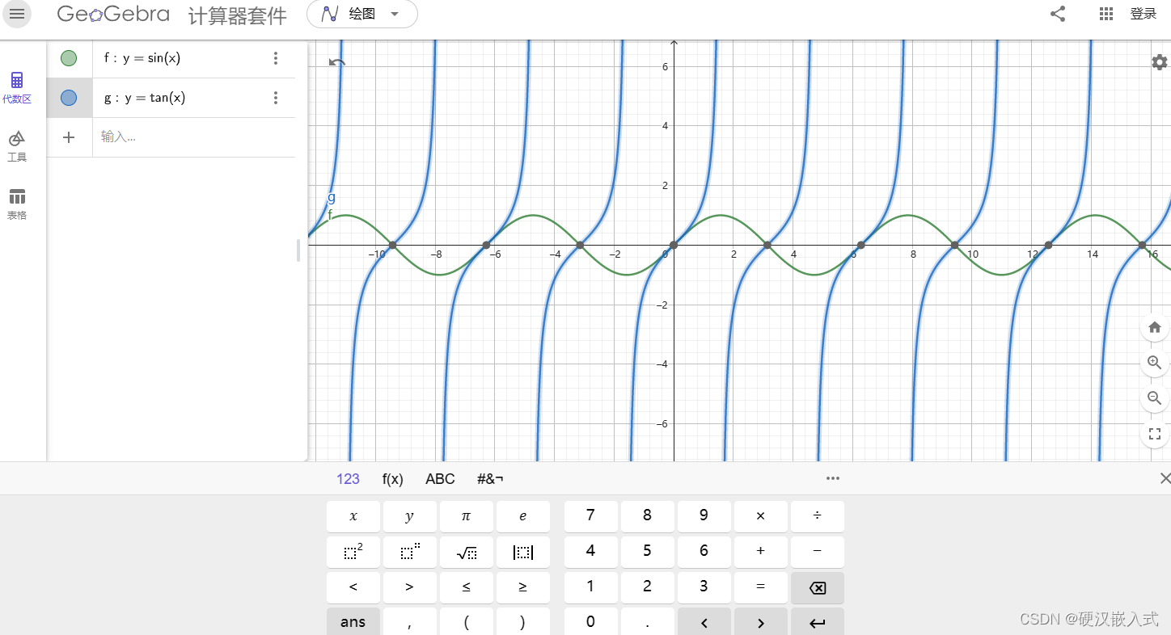Tap the 9 key
The image size is (1171, 635).
(704, 516)
